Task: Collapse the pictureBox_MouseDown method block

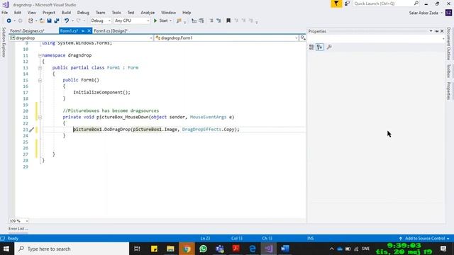Action: [x=40, y=117]
